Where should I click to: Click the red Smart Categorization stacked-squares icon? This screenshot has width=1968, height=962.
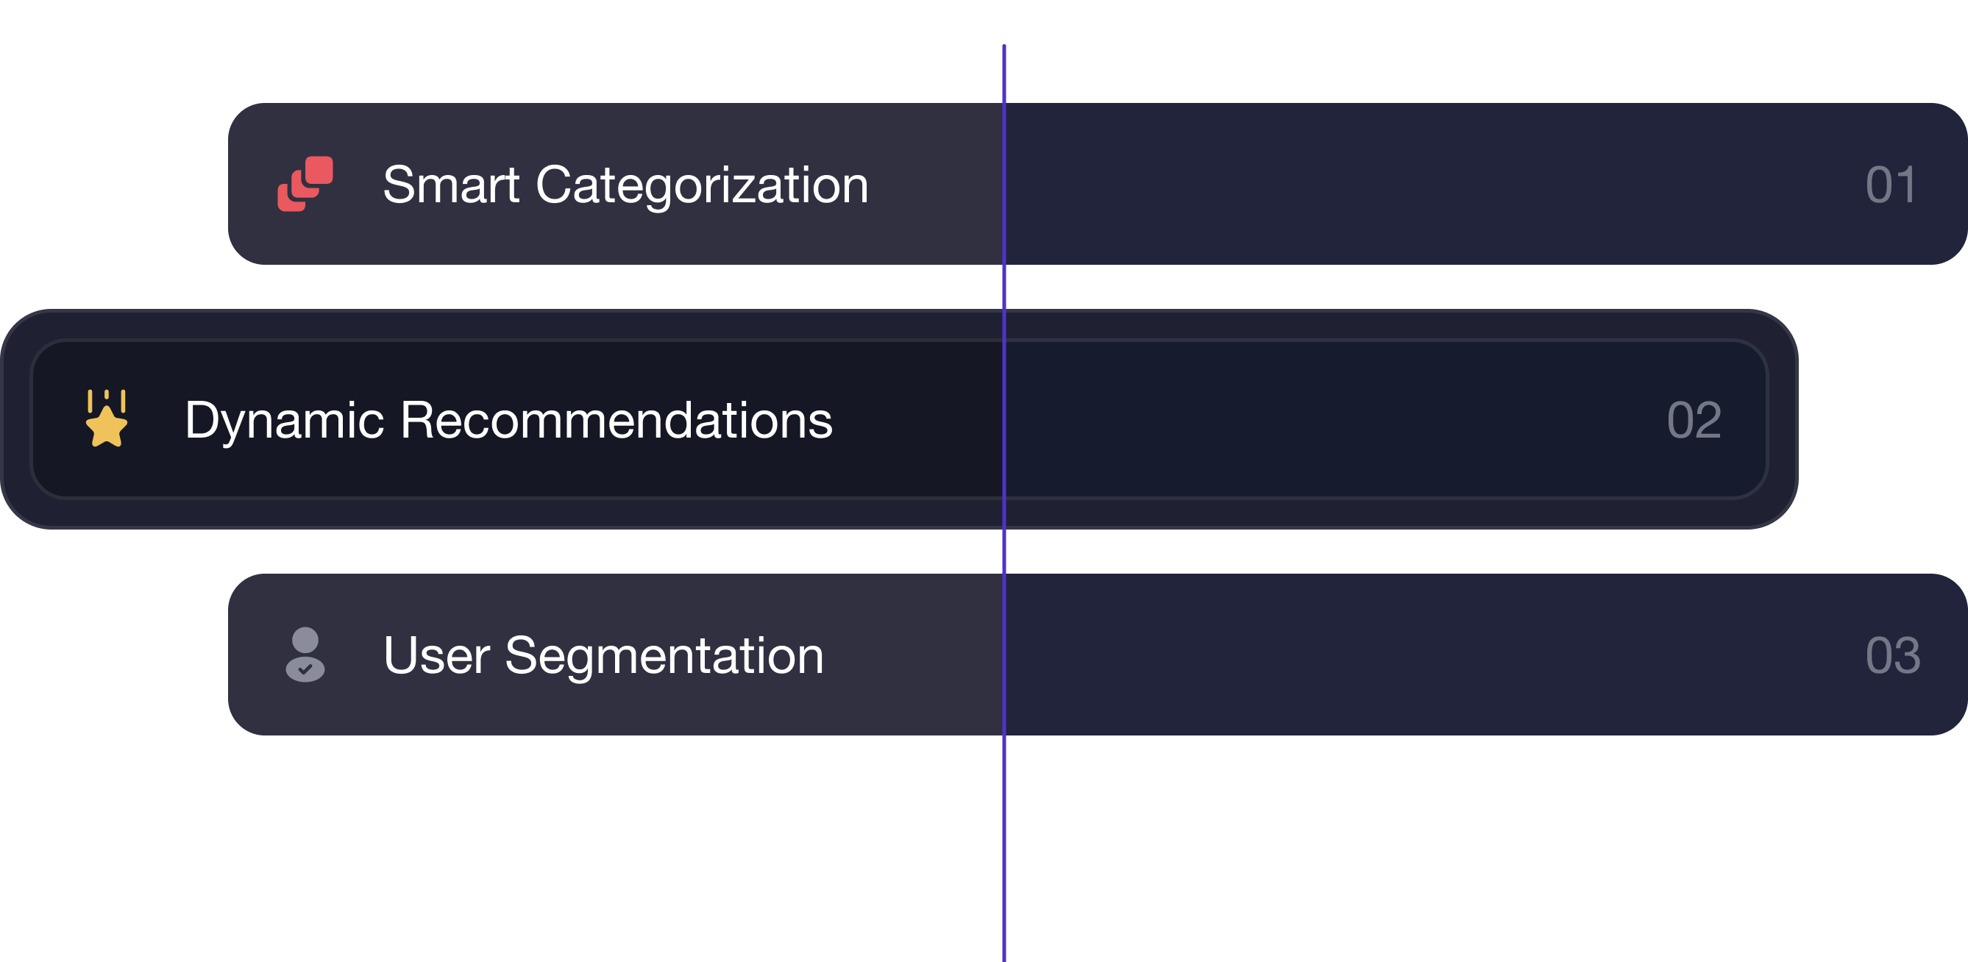[305, 184]
